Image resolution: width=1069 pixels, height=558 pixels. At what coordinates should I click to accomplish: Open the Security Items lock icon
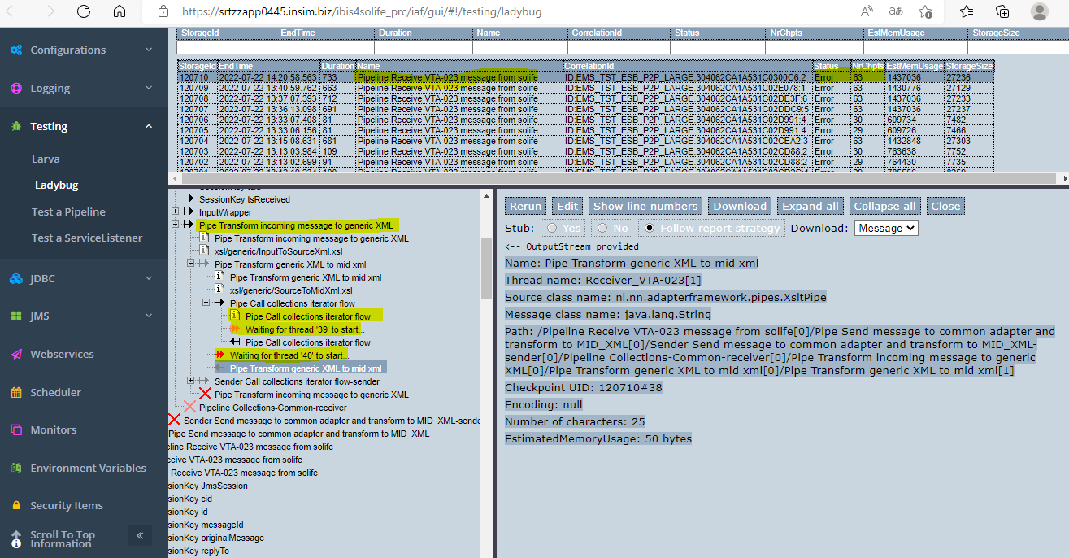tap(16, 505)
